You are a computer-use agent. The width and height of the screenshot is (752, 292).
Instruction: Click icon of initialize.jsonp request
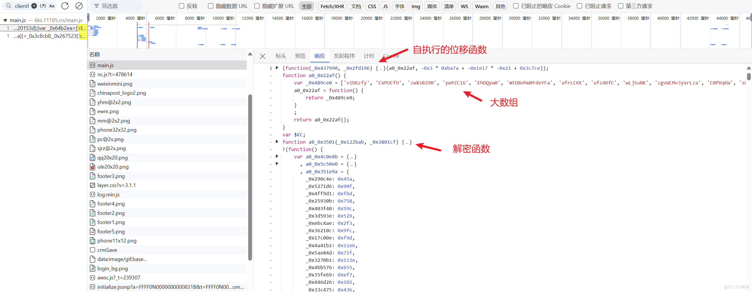pyautogui.click(x=93, y=287)
